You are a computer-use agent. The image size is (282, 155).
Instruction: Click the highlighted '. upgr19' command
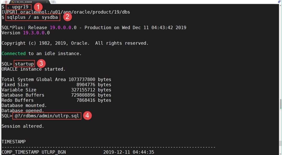tap(19, 7)
